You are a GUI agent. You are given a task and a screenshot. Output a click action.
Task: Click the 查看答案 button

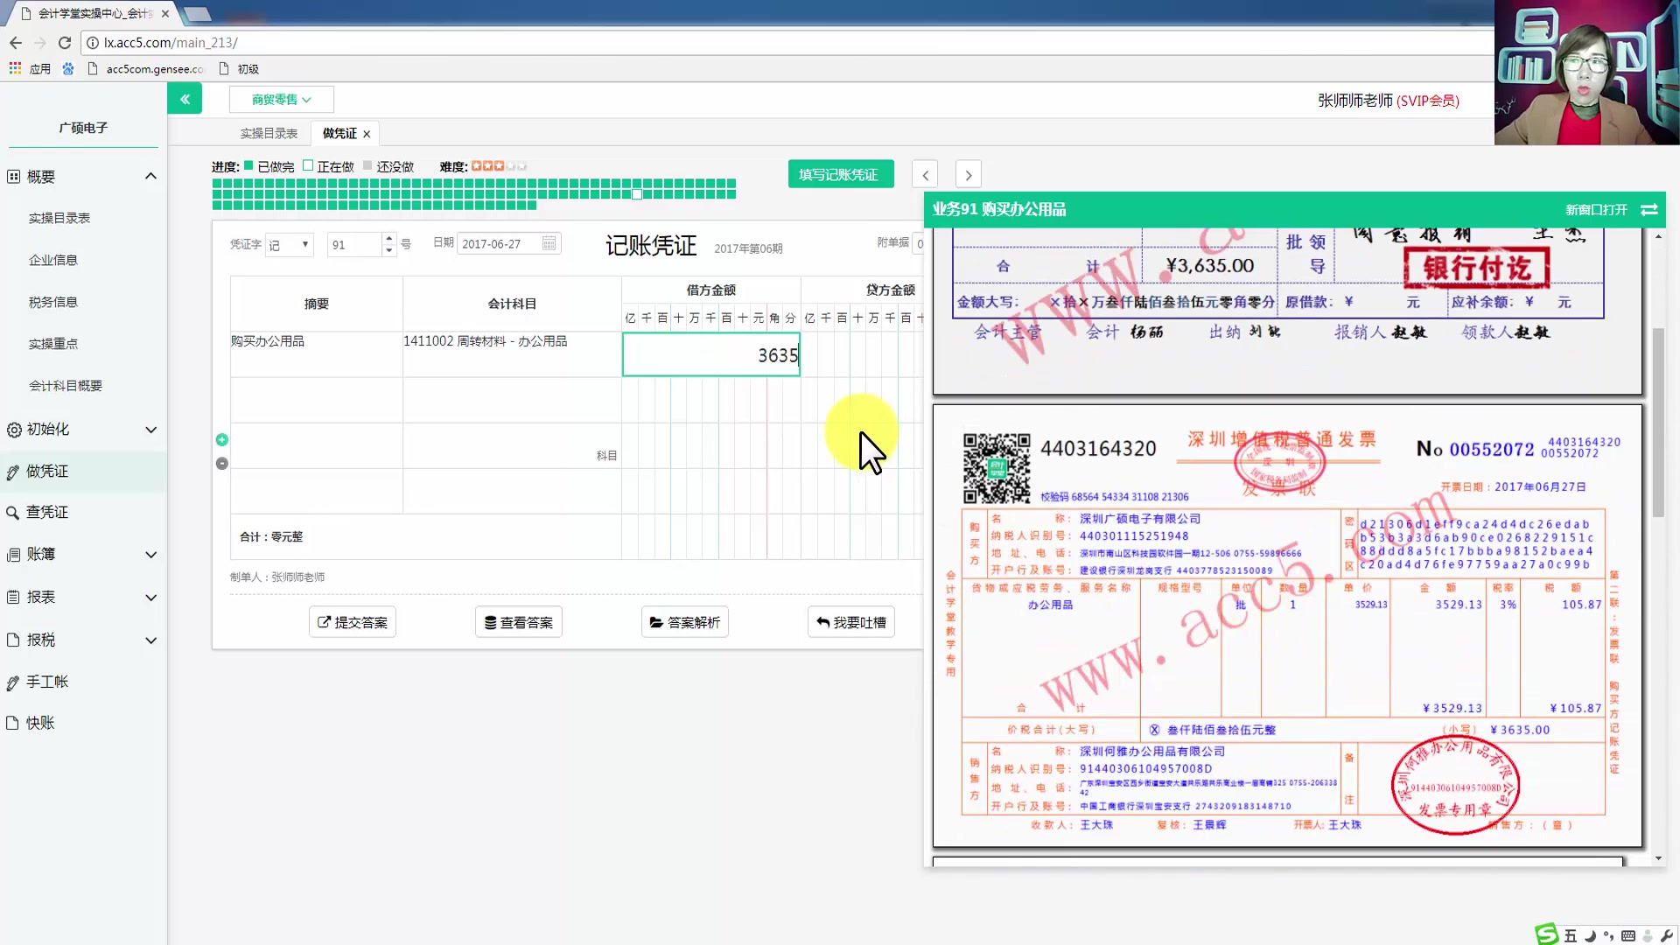click(519, 622)
